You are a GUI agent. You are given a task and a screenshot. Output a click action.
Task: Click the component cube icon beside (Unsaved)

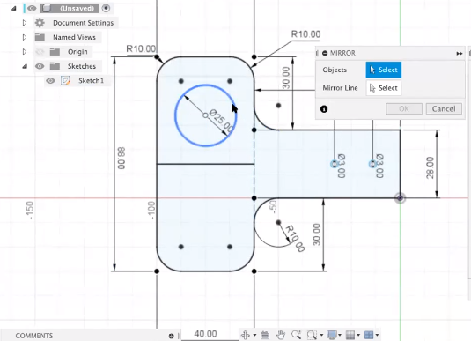pos(46,9)
